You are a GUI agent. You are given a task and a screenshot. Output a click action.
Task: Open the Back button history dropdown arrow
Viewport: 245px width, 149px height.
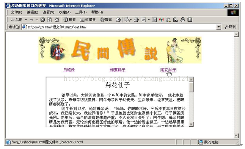point(26,20)
